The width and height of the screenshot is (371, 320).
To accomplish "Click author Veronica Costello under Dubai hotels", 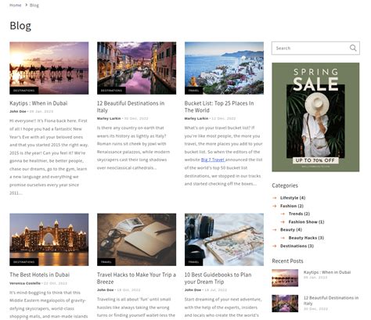I will coord(25,283).
